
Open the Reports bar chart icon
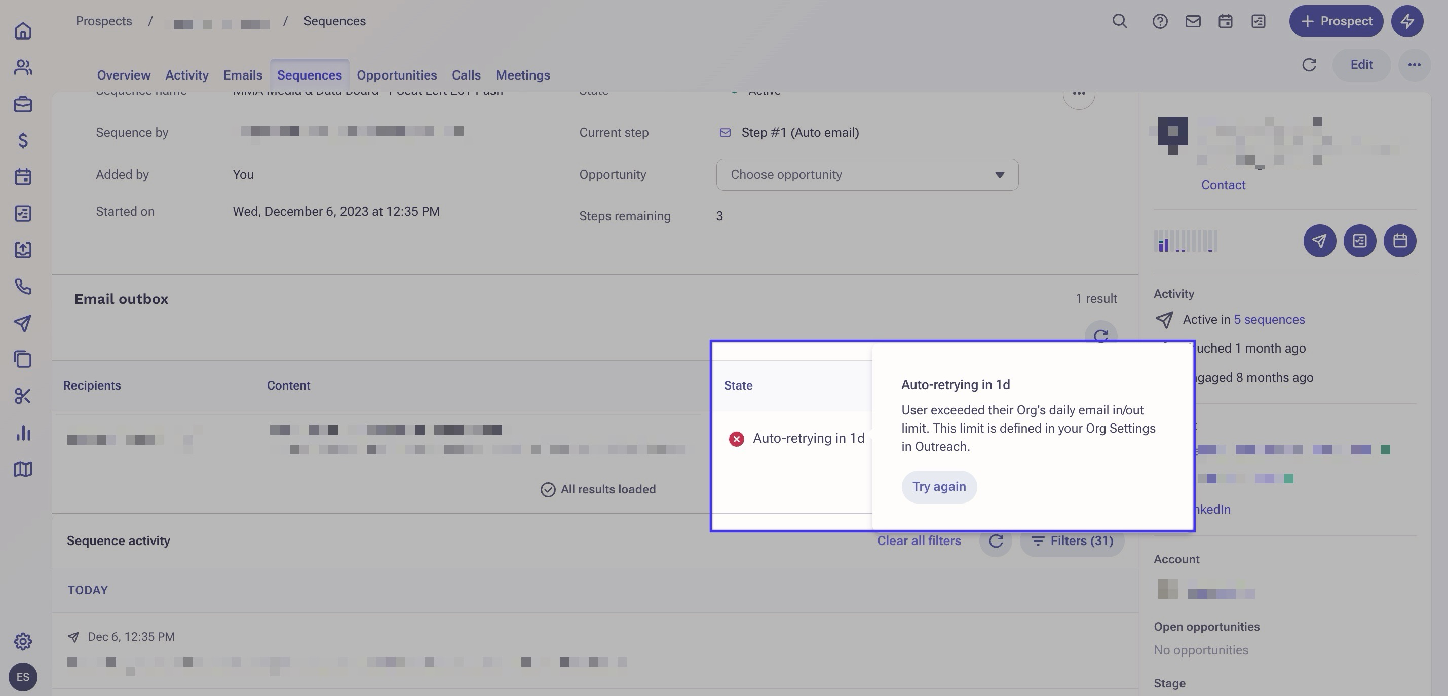[x=22, y=432]
